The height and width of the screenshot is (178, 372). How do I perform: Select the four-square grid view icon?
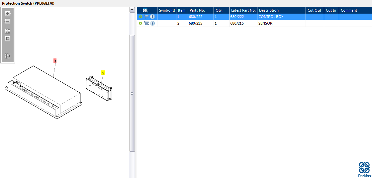point(8,31)
